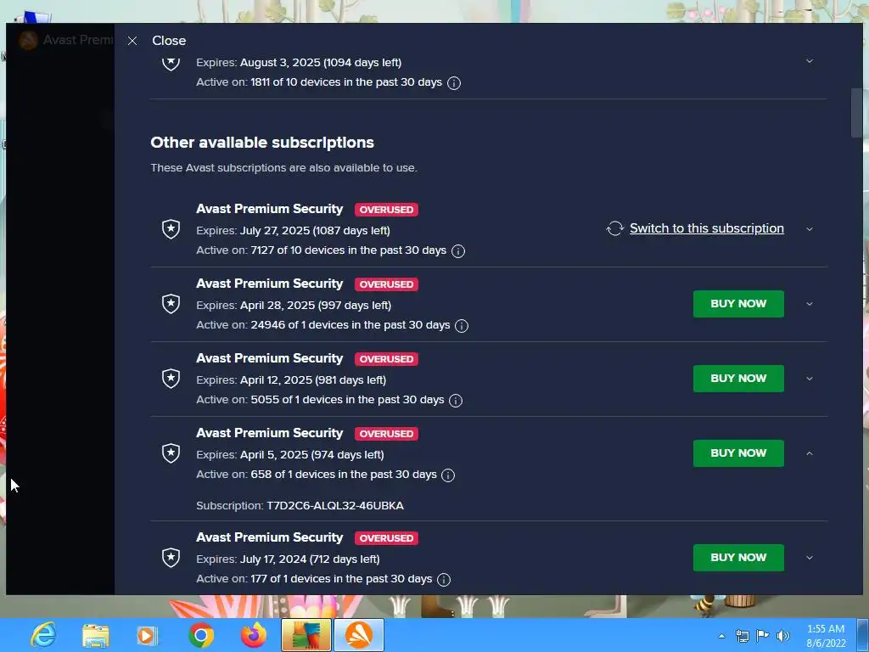869x652 pixels.
Task: Expand the July 17, 2024 subscription details
Action: point(809,558)
